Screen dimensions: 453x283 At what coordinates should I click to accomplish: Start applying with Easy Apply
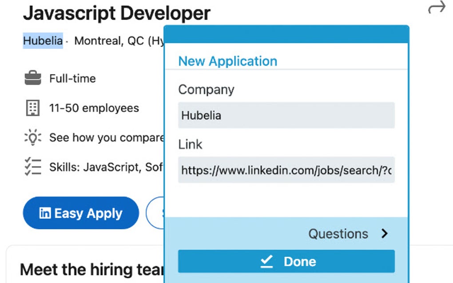(81, 213)
